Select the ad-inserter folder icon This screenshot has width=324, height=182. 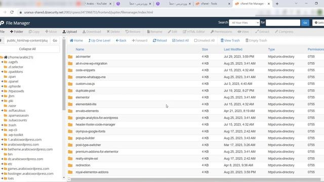[x=70, y=57]
